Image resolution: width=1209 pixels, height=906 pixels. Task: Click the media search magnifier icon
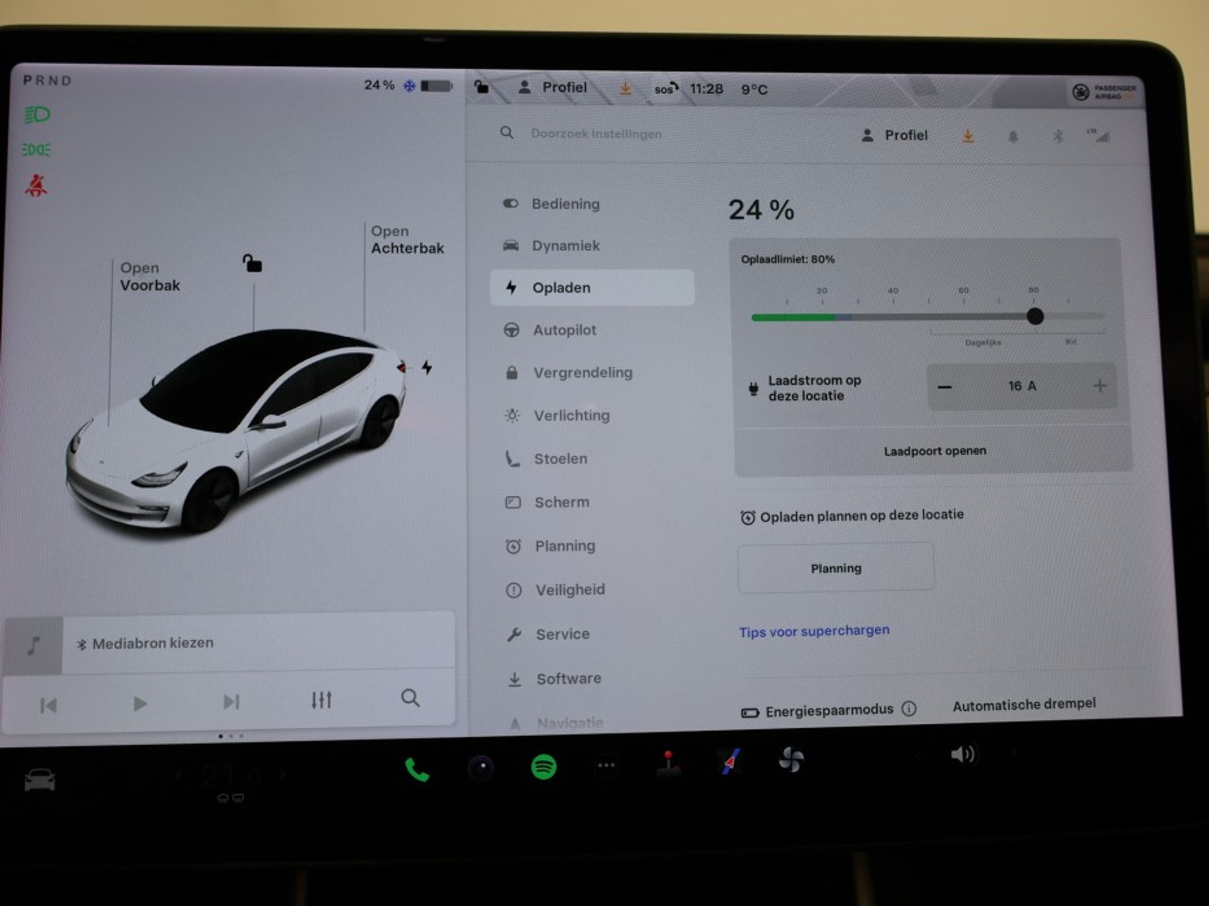click(410, 698)
